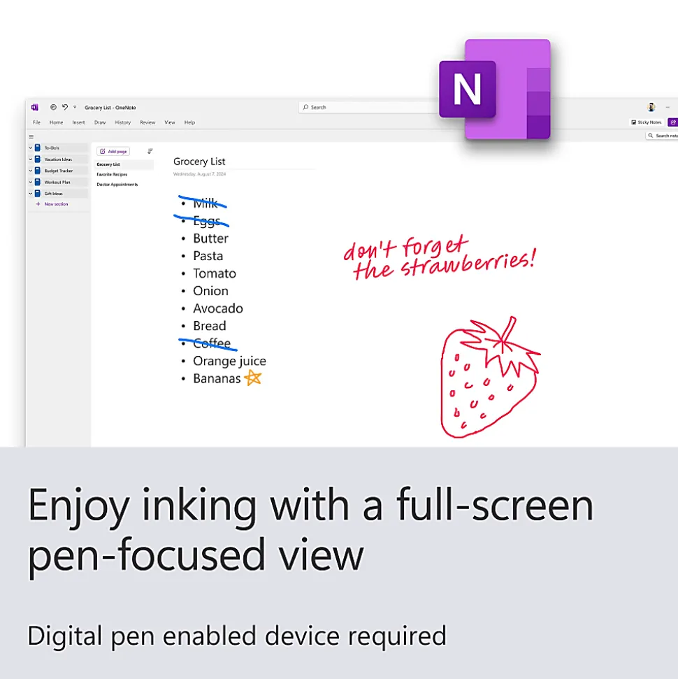Open the Grocery List page
The height and width of the screenshot is (679, 678).
(124, 164)
